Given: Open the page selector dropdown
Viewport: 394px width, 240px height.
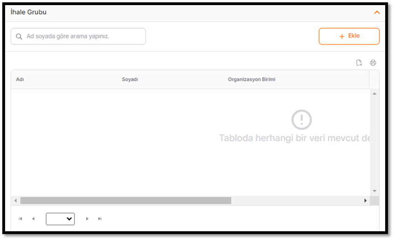Looking at the screenshot, I should pyautogui.click(x=60, y=219).
